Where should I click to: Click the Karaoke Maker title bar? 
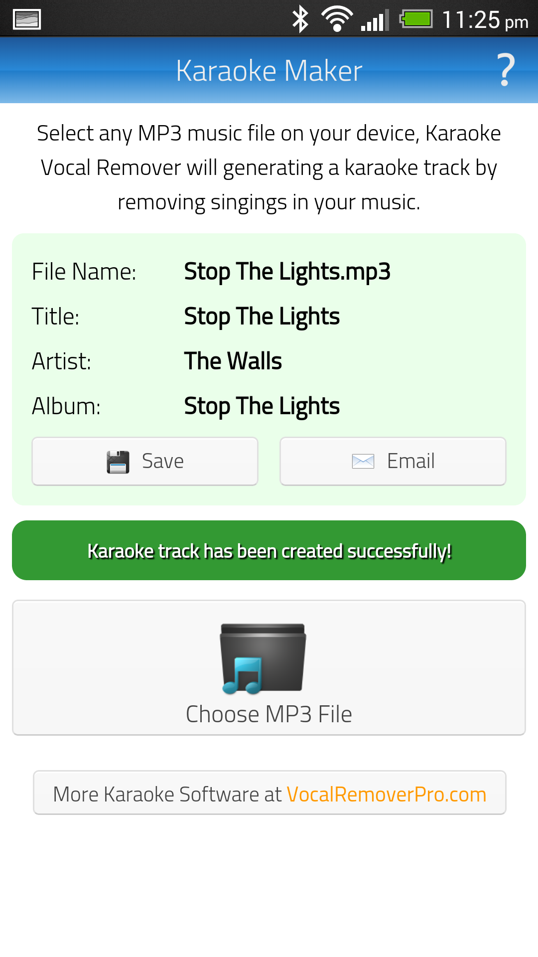269,70
